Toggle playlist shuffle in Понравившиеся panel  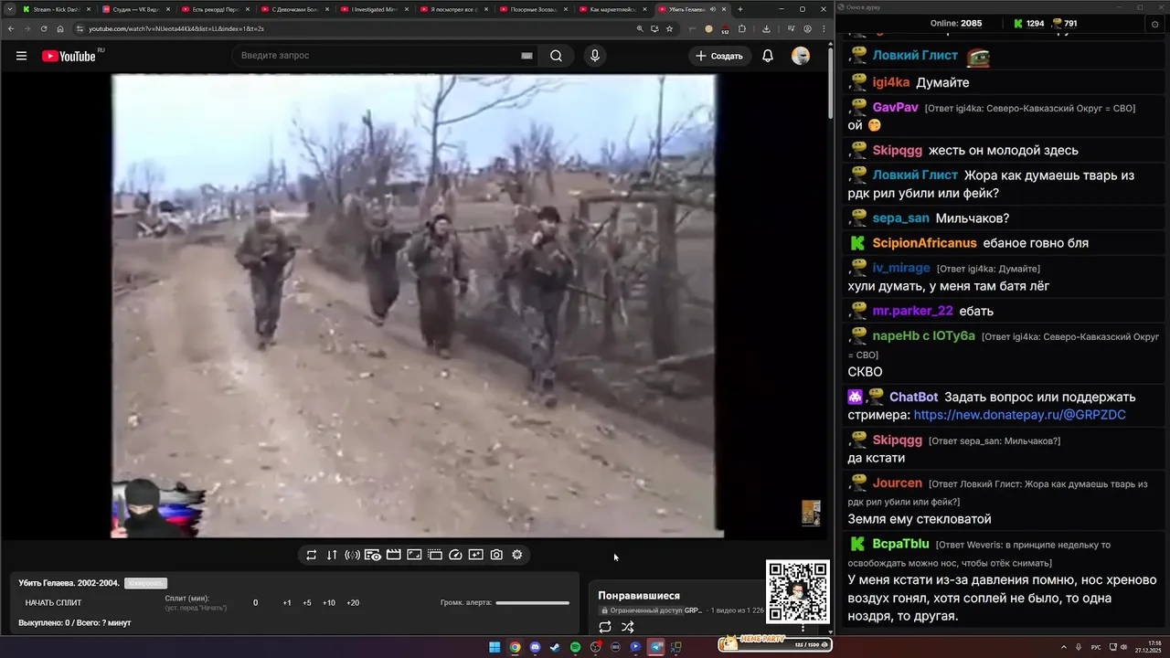click(628, 627)
